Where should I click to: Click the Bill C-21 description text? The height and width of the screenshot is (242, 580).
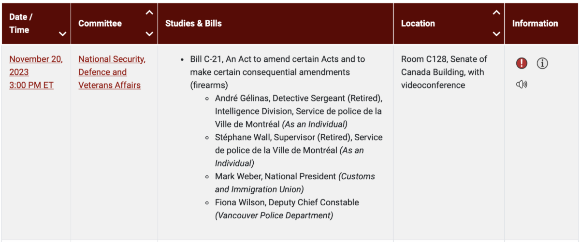[277, 72]
